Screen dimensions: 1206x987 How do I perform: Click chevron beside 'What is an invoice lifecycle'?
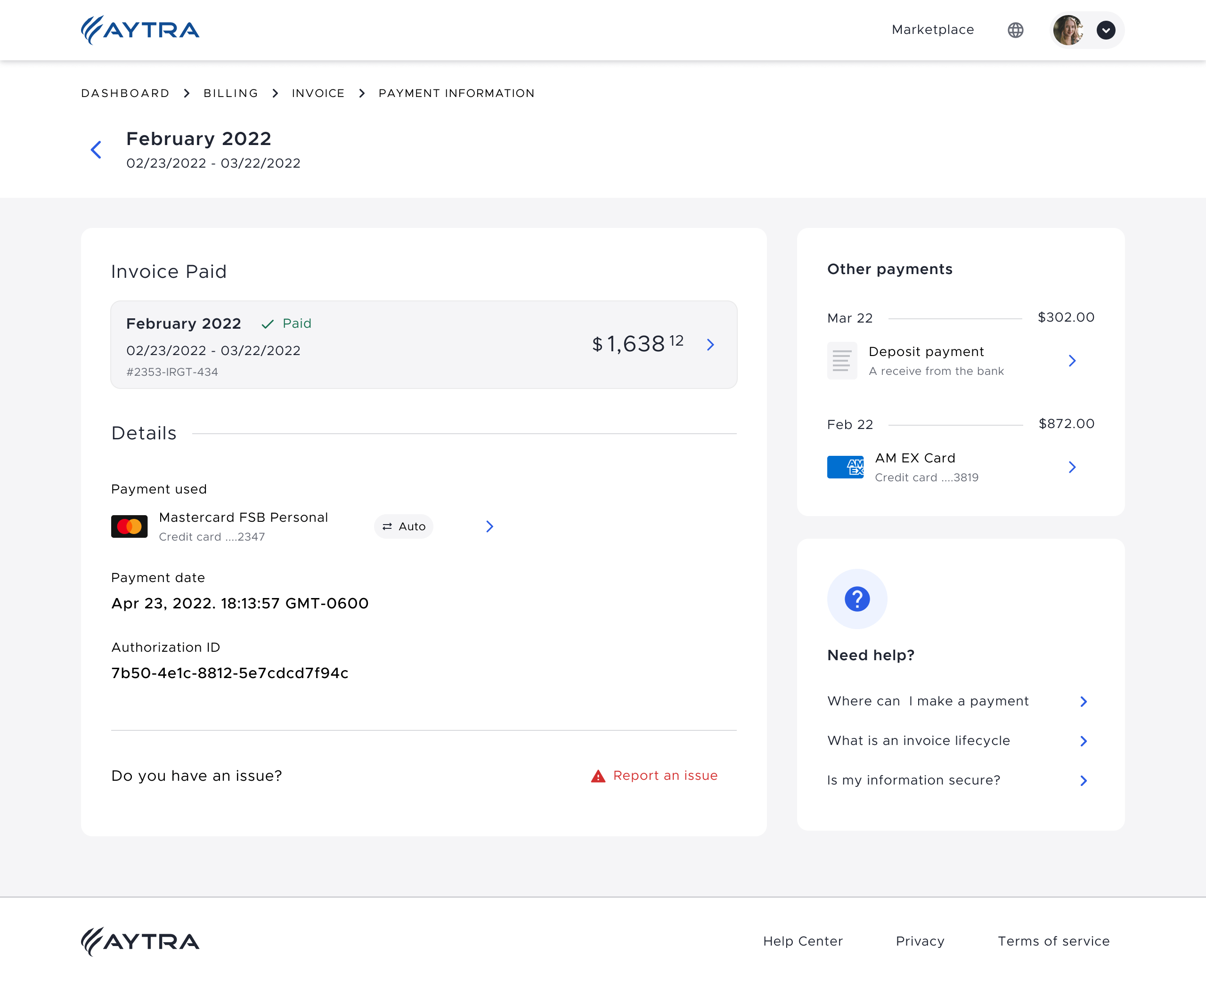(x=1084, y=741)
